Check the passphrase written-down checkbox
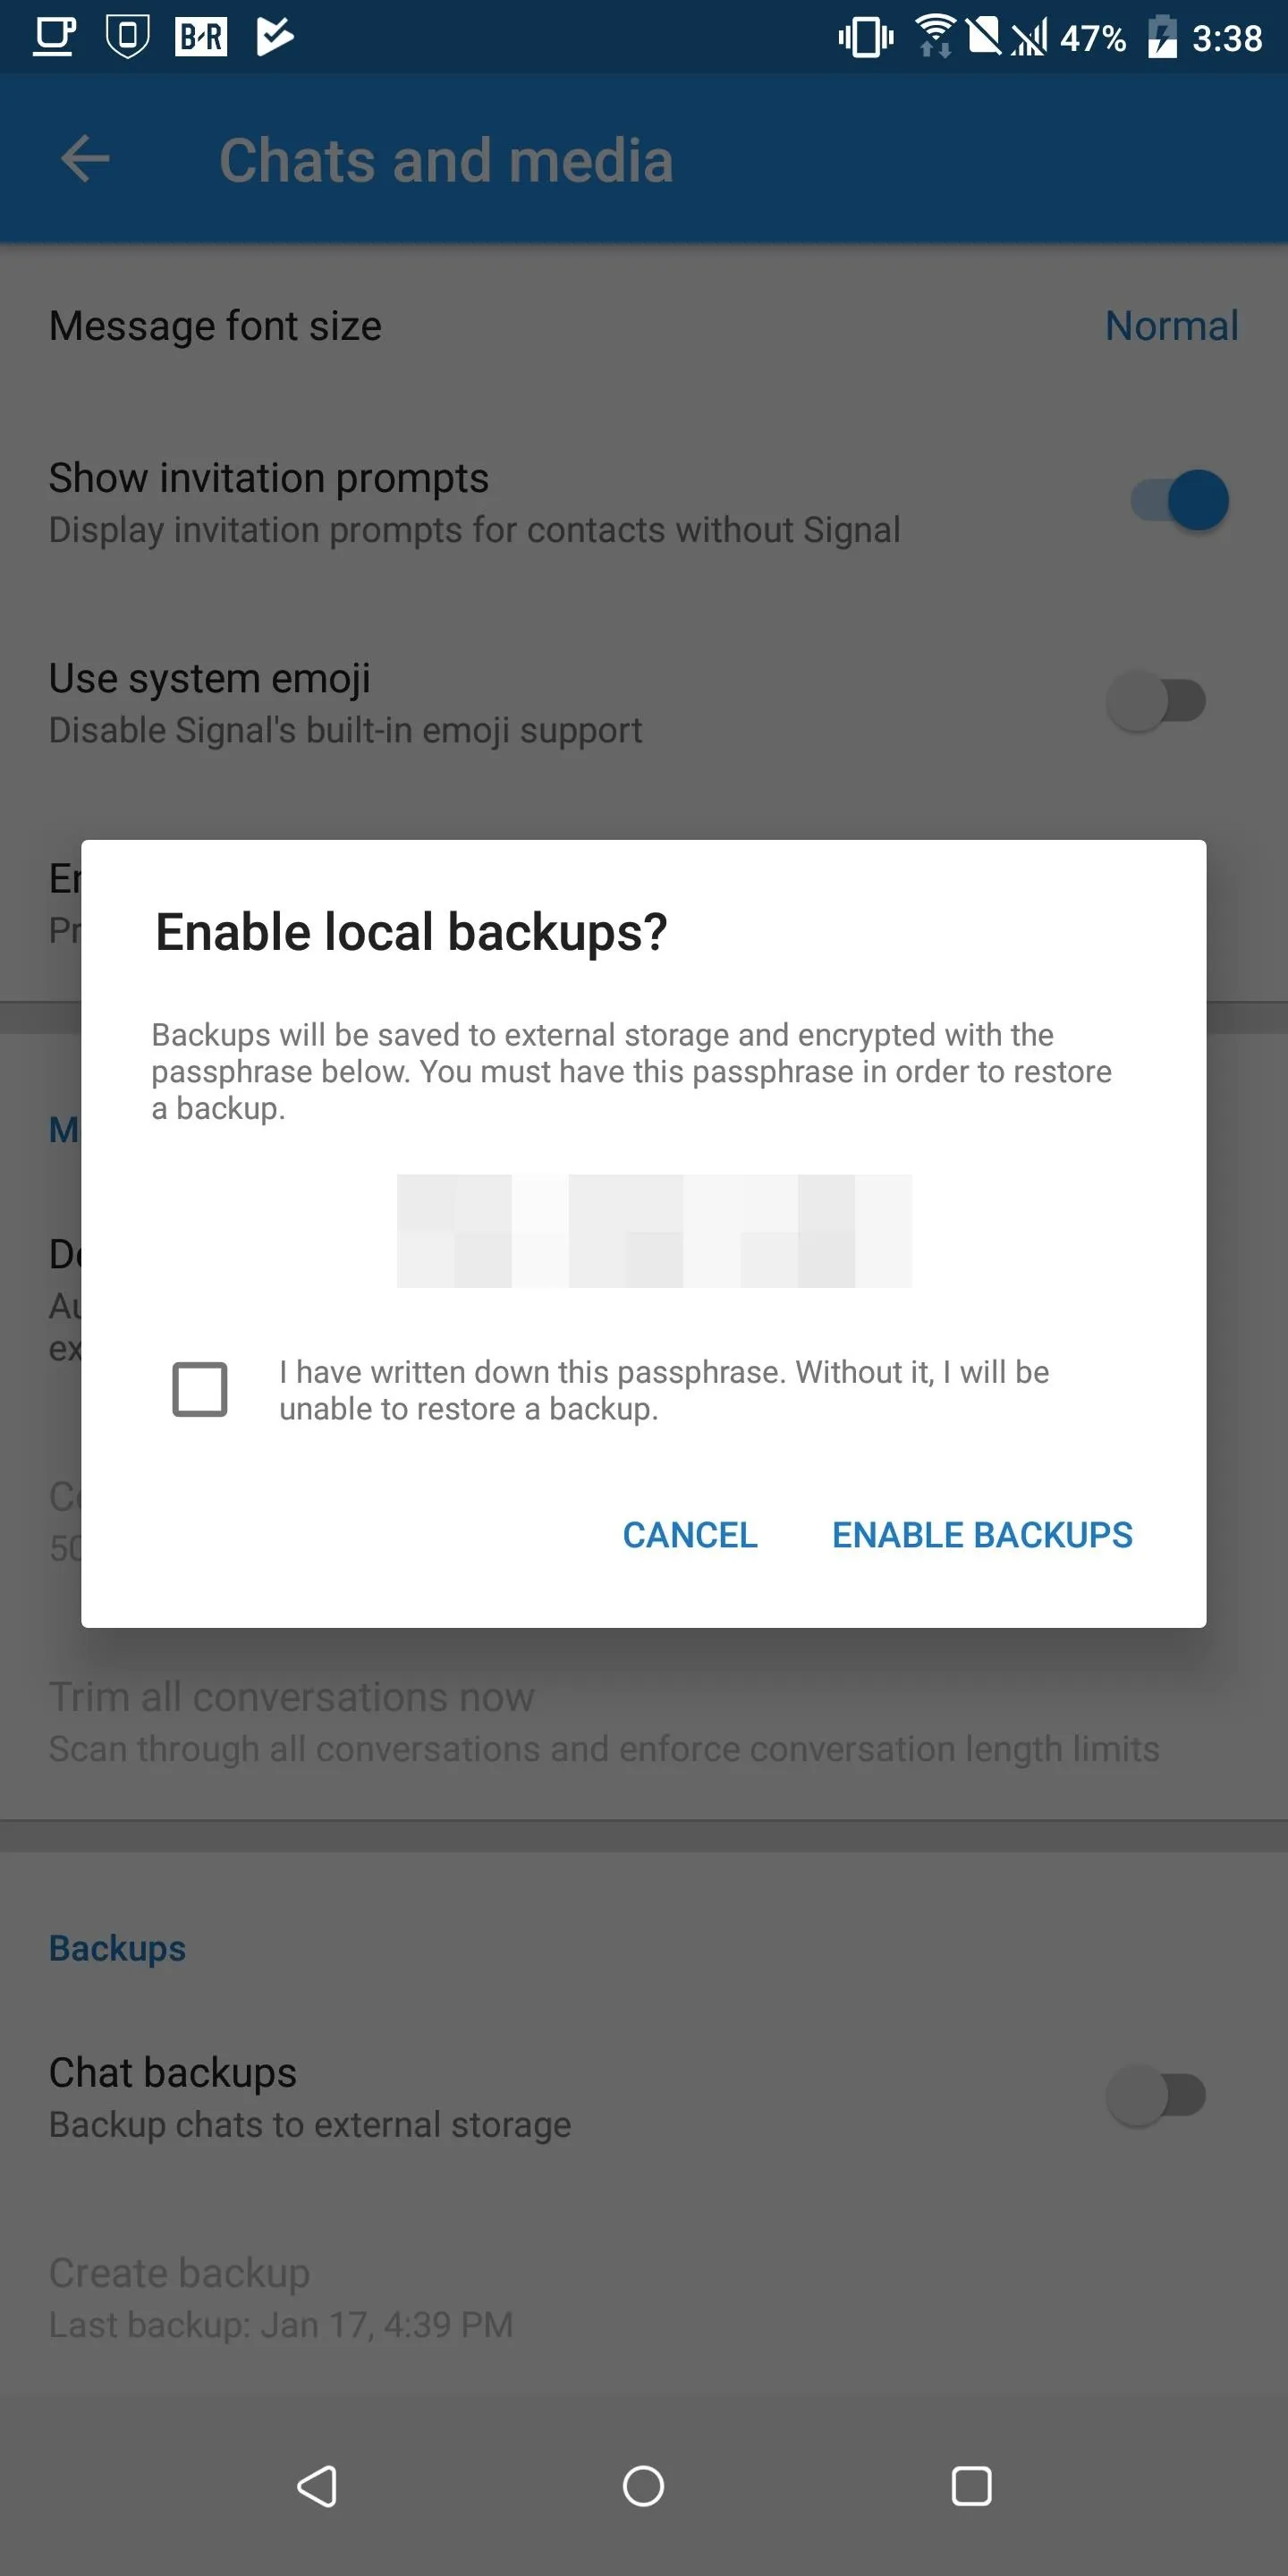 pyautogui.click(x=200, y=1389)
